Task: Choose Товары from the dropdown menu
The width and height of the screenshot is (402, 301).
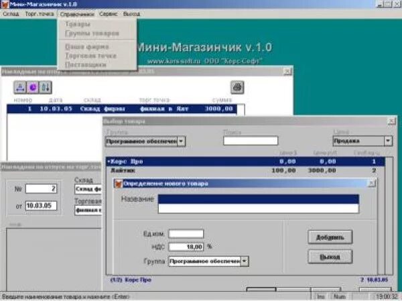Action: 78,24
